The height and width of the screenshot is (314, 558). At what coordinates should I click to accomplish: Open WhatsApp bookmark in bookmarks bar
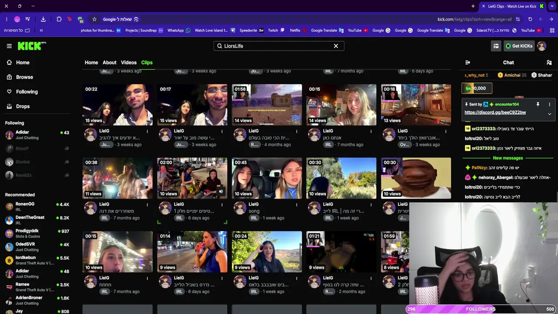click(179, 31)
